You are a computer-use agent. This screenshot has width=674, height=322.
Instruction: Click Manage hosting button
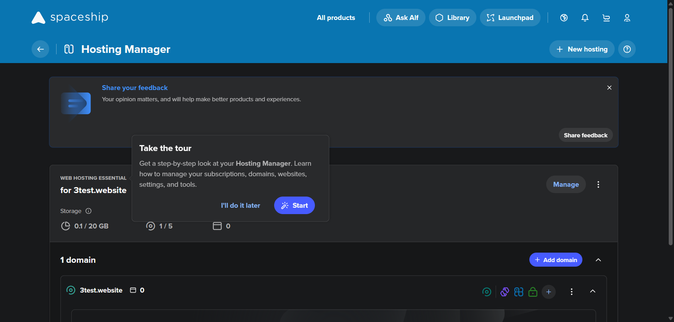click(x=566, y=184)
